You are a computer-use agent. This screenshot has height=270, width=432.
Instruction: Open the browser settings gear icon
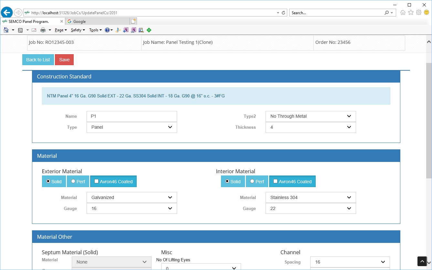pos(418,13)
